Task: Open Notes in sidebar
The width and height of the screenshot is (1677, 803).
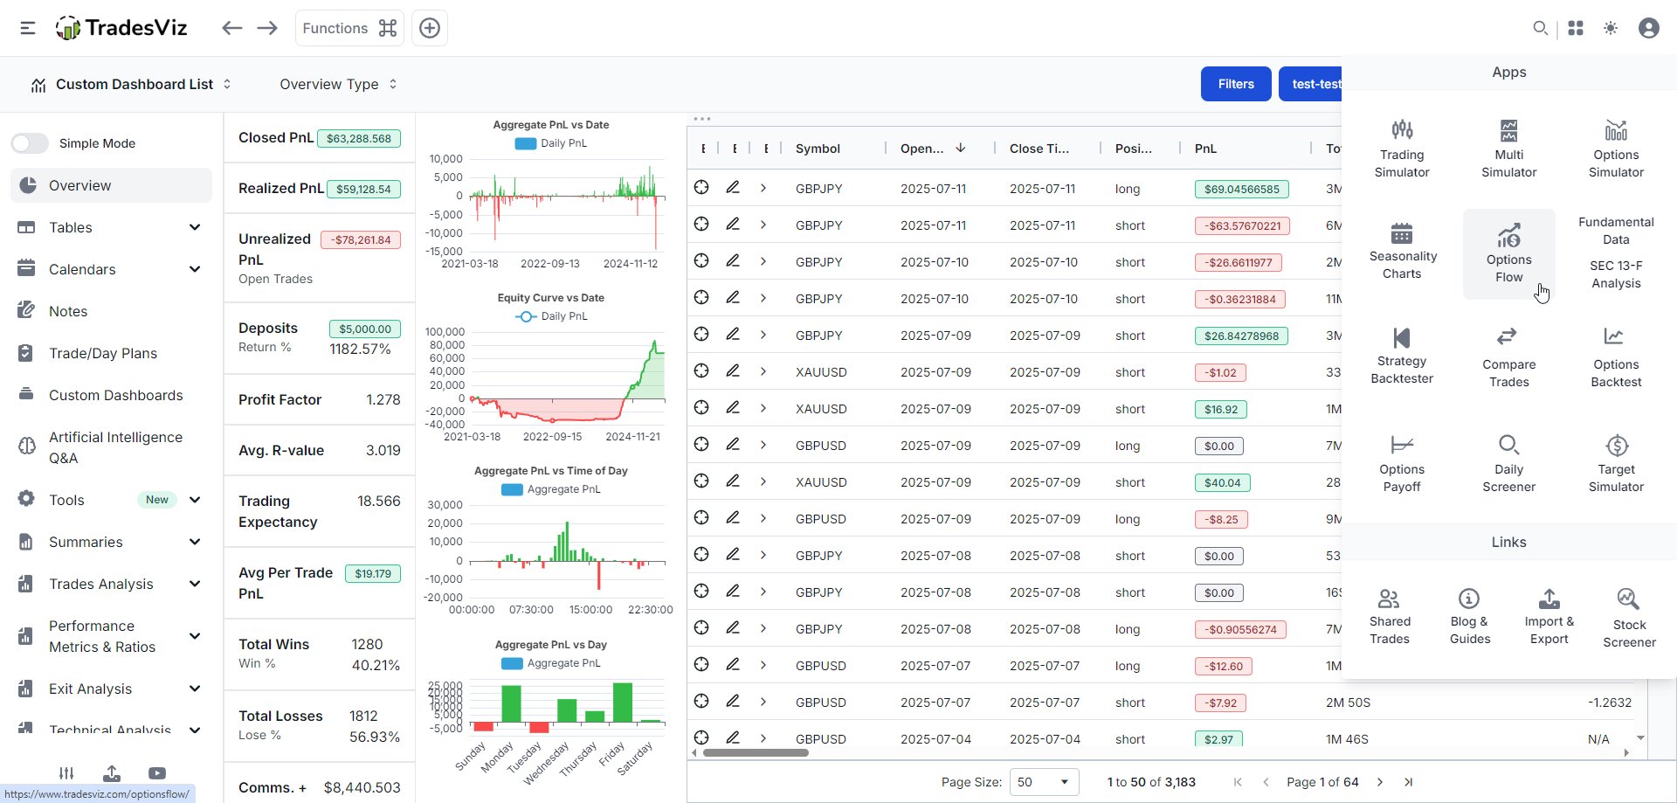Action: tap(111, 311)
